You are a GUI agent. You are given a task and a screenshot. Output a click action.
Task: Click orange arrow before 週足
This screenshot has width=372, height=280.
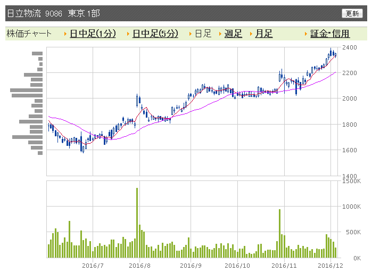coord(220,34)
